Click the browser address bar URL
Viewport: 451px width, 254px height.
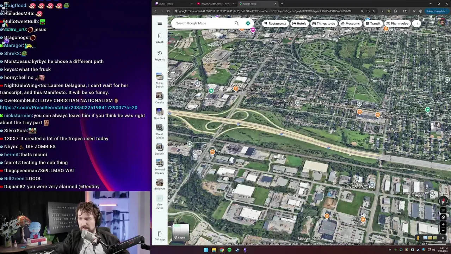click(265, 11)
